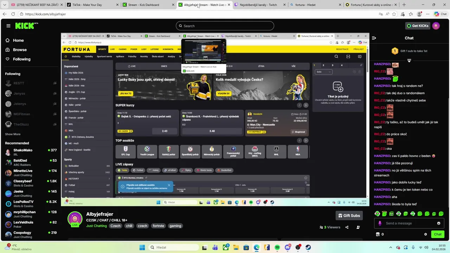Image resolution: width=450 pixels, height=253 pixels.
Task: Click the fortnite tag
Action: (x=159, y=226)
